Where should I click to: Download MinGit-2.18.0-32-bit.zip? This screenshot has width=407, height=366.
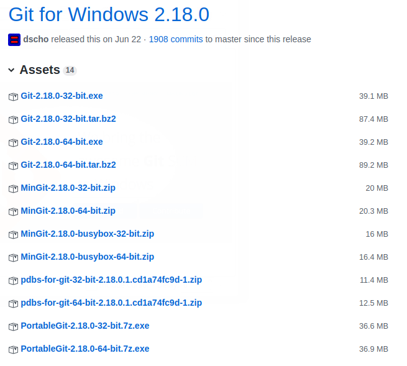click(68, 188)
